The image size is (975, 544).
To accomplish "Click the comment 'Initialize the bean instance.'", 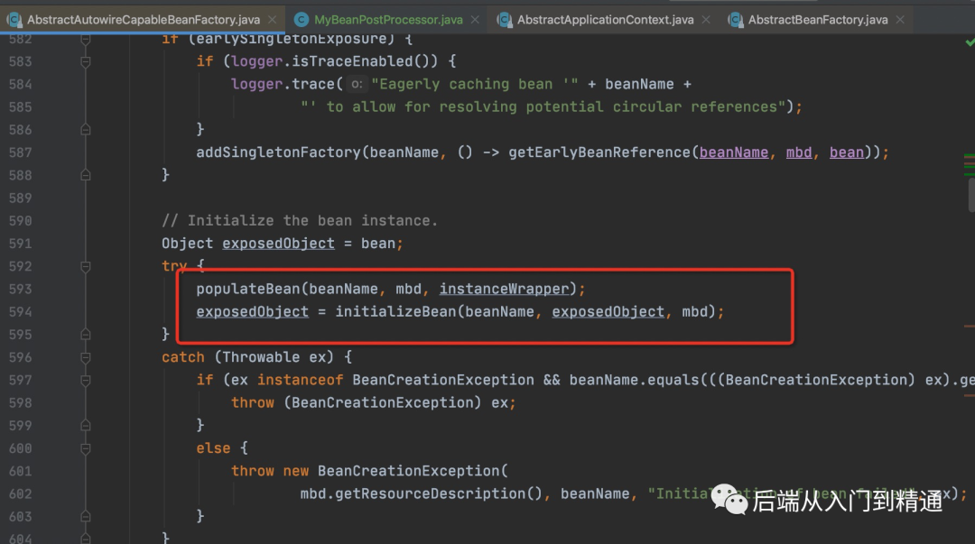I will 300,221.
